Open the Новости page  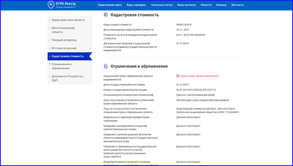(206, 5)
